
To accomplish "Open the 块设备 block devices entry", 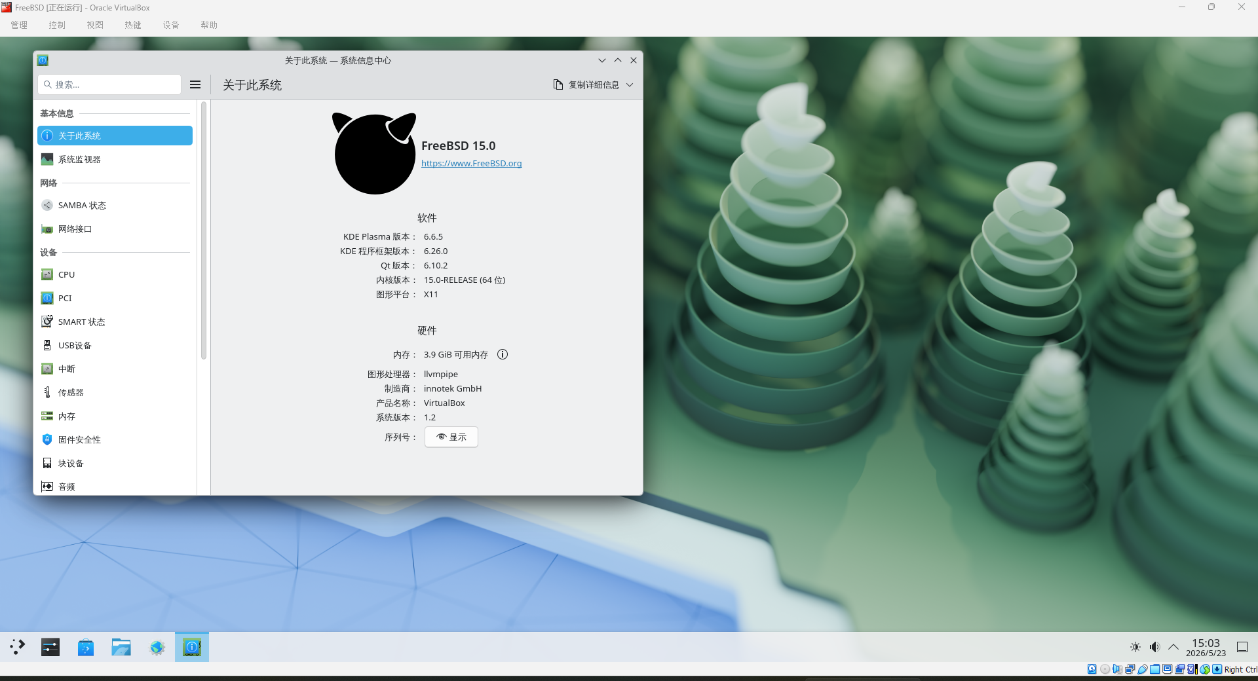I will pyautogui.click(x=115, y=463).
